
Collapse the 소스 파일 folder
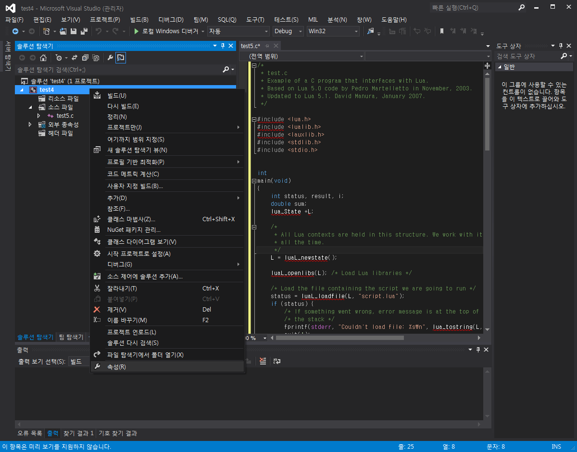tap(30, 107)
